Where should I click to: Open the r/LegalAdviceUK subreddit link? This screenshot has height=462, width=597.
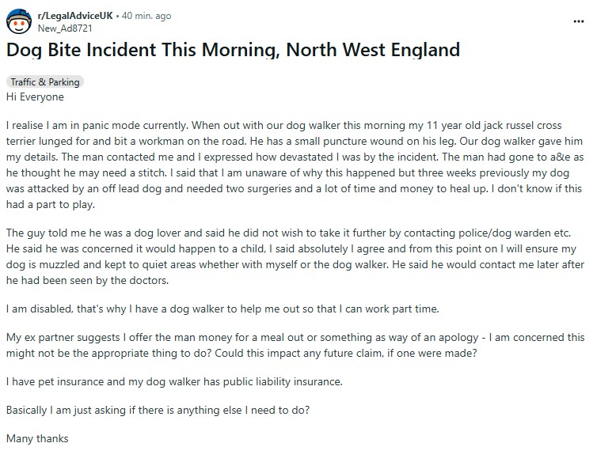click(75, 16)
